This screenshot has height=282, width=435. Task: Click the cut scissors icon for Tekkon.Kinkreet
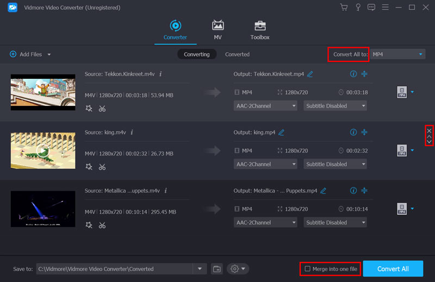(x=102, y=109)
